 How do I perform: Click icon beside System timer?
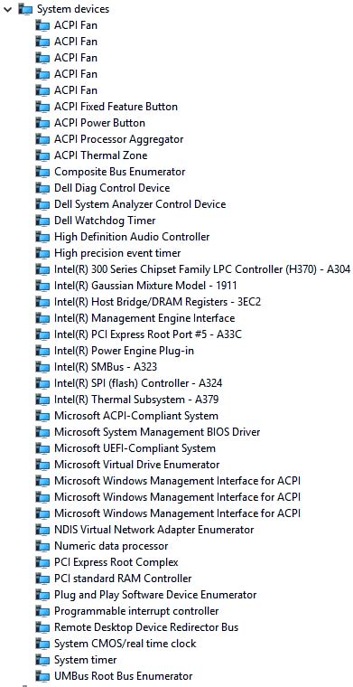42,659
